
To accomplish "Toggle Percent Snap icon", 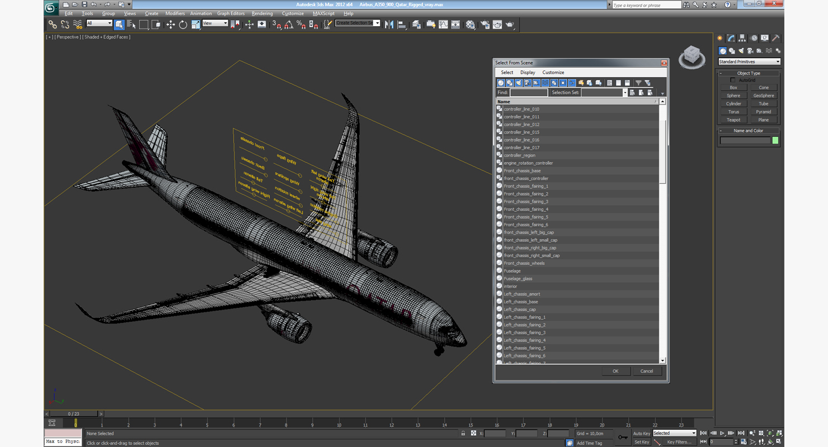I will coord(301,25).
